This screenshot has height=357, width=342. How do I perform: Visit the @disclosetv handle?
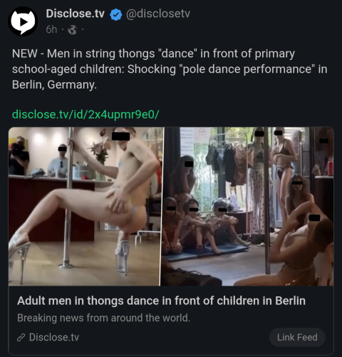pyautogui.click(x=158, y=14)
